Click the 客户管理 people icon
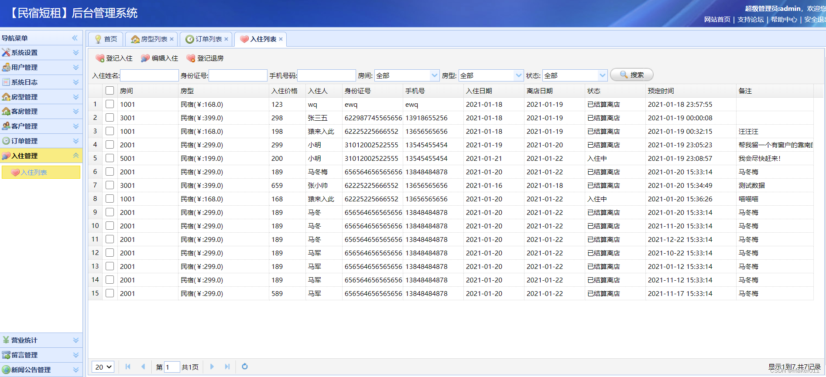826x377 pixels. point(6,126)
